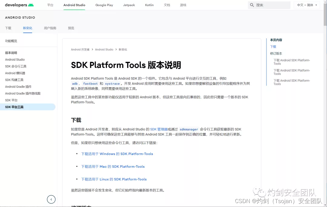This screenshot has width=327, height=207.
Task: Open SDK 构建工具 sidebar entry
Action: point(14,80)
